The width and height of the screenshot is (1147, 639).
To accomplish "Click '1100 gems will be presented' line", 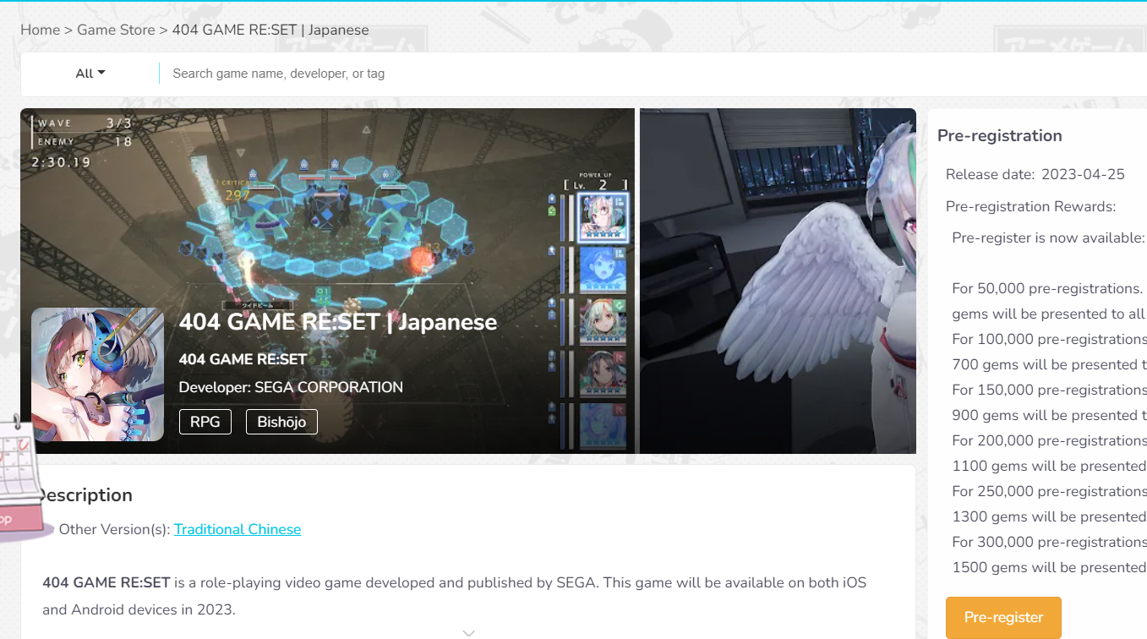I will coord(1049,466).
